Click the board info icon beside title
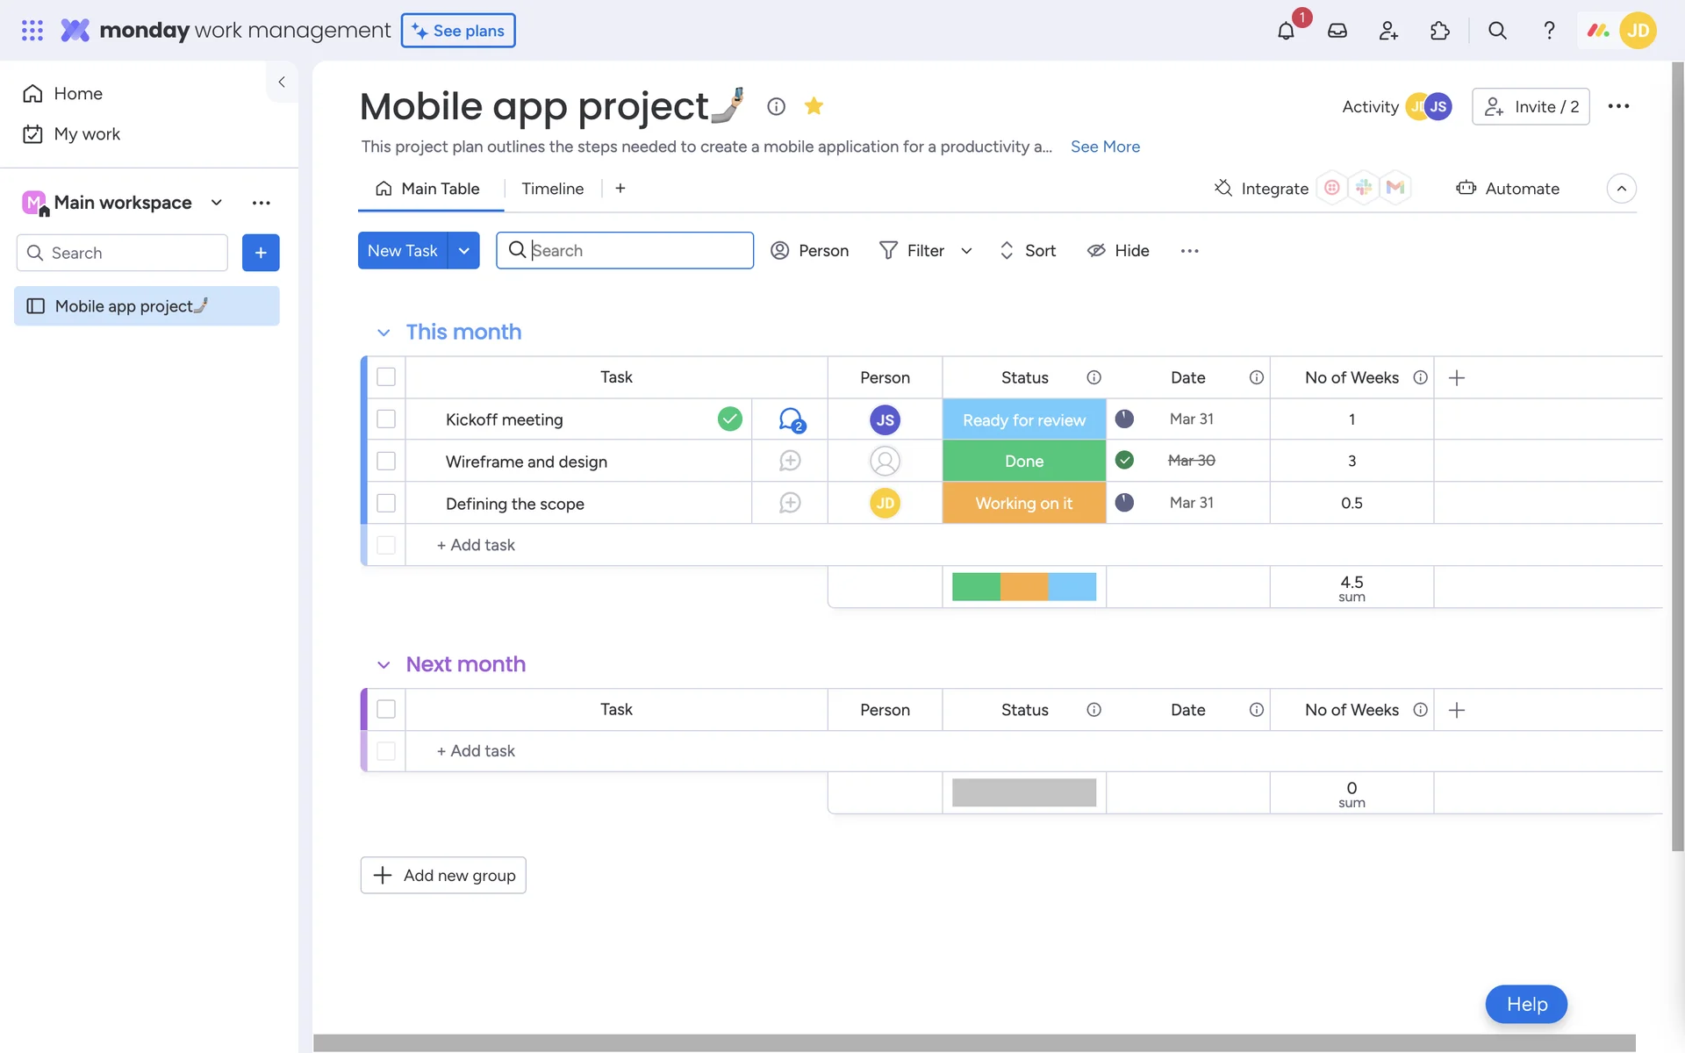 click(776, 106)
